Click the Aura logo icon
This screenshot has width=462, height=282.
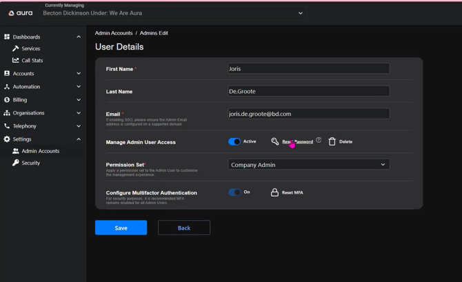click(12, 13)
